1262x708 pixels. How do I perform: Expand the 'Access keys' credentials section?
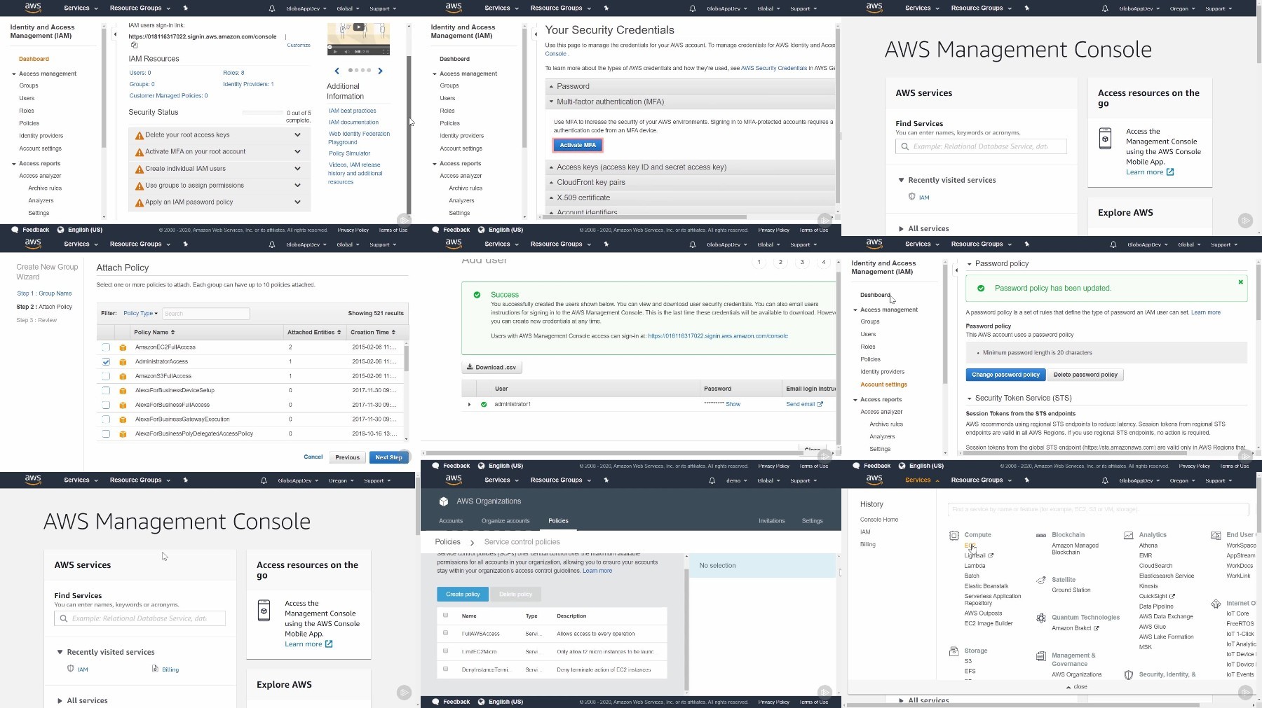(x=691, y=167)
